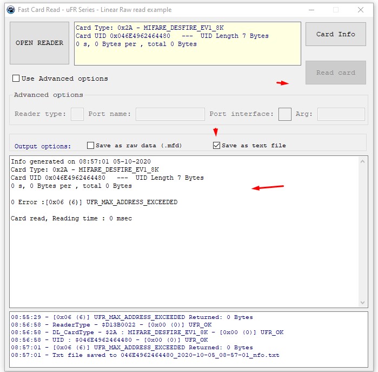The height and width of the screenshot is (372, 378).
Task: Click log line 'Txt file saved to' entry
Action: [x=145, y=355]
